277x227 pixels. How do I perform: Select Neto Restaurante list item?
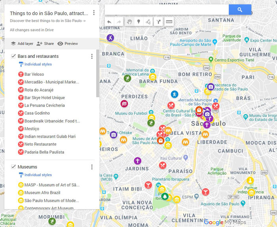[37, 144]
